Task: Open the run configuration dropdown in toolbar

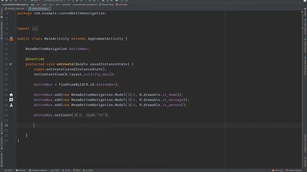Action: (x=35, y=1)
